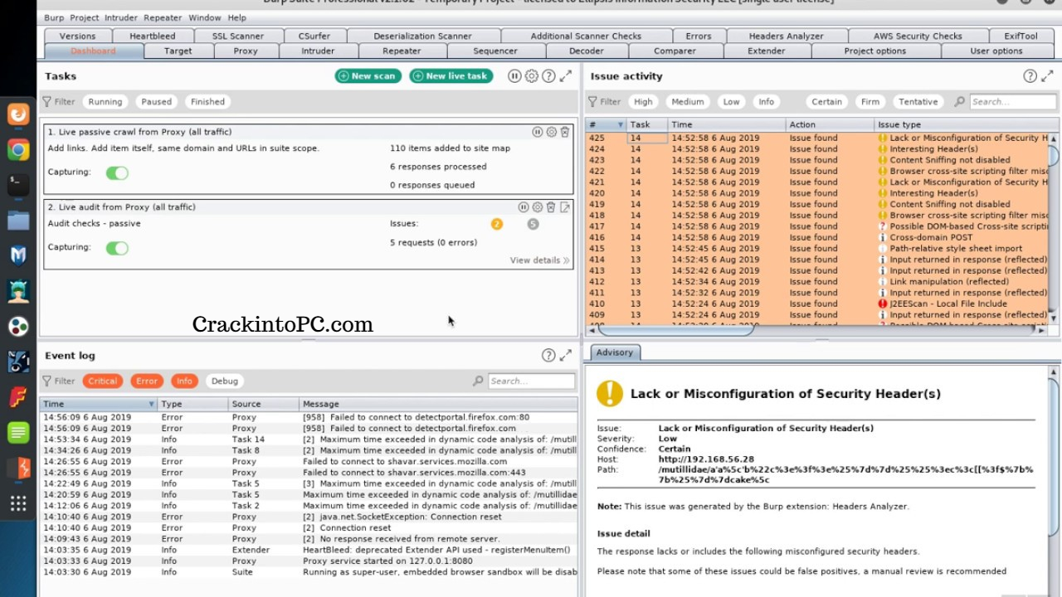Open task execution settings gear in Tasks header
Viewport: 1062px width, 597px height.
(532, 76)
